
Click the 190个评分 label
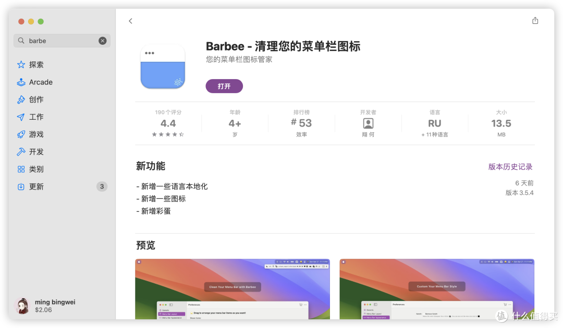168,112
